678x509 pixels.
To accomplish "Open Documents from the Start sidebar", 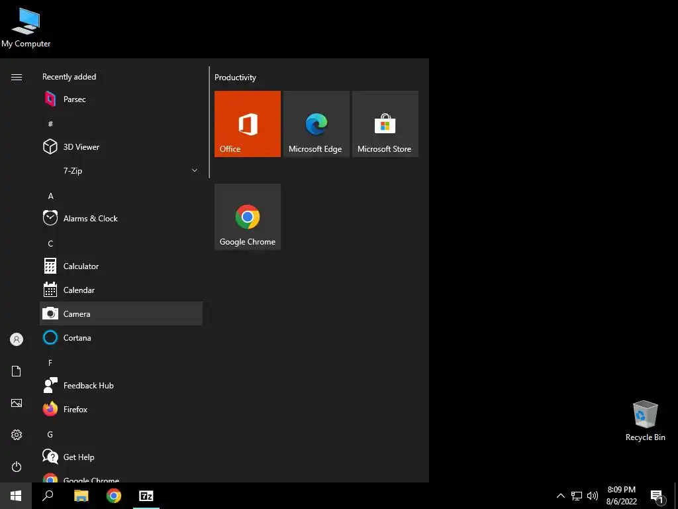I will 17,371.
